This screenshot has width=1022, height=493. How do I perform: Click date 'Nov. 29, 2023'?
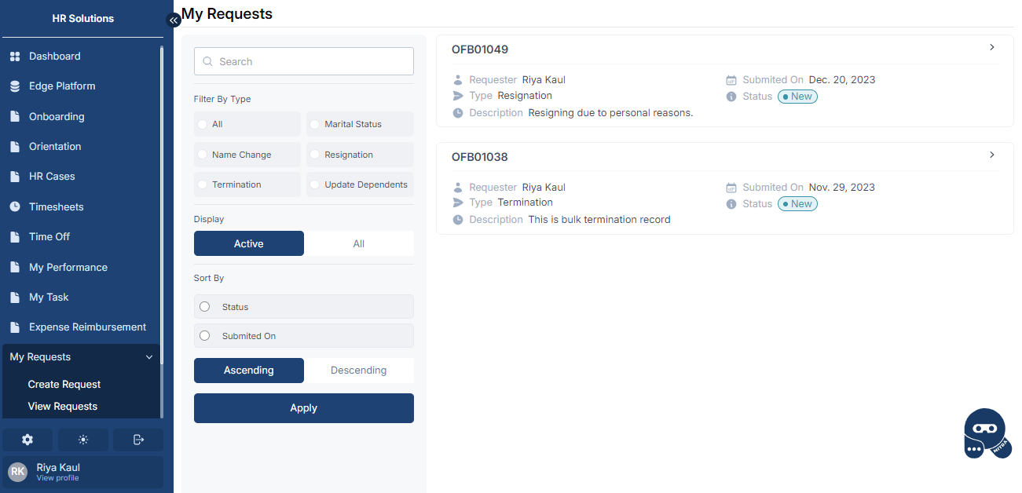click(842, 188)
